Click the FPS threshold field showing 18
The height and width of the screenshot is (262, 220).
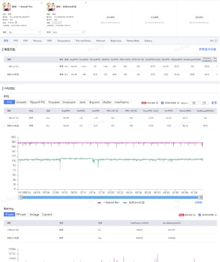(194, 103)
